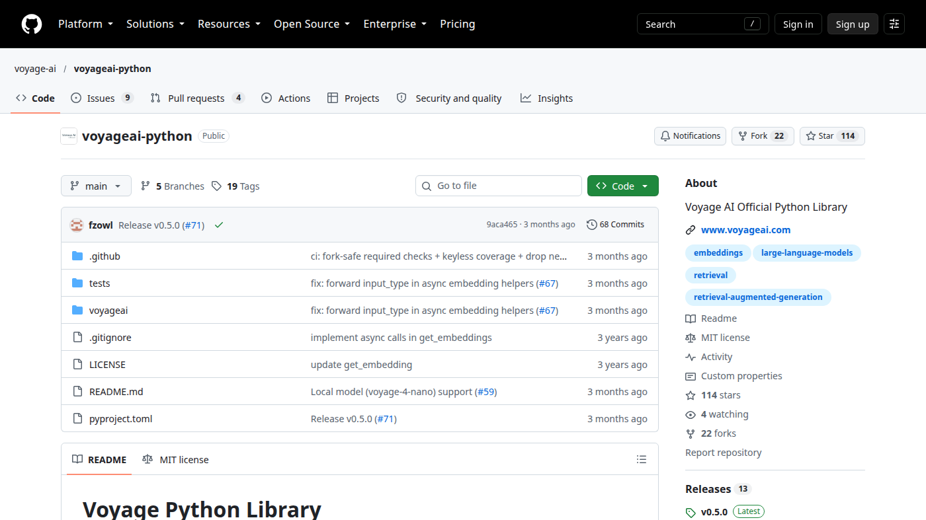Open the 5 Branches link

coord(173,186)
